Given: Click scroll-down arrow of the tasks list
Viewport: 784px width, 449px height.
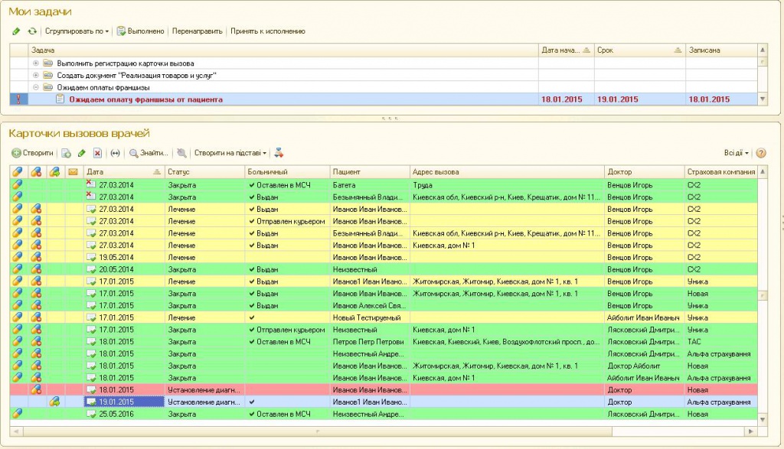Looking at the screenshot, I should 763,99.
